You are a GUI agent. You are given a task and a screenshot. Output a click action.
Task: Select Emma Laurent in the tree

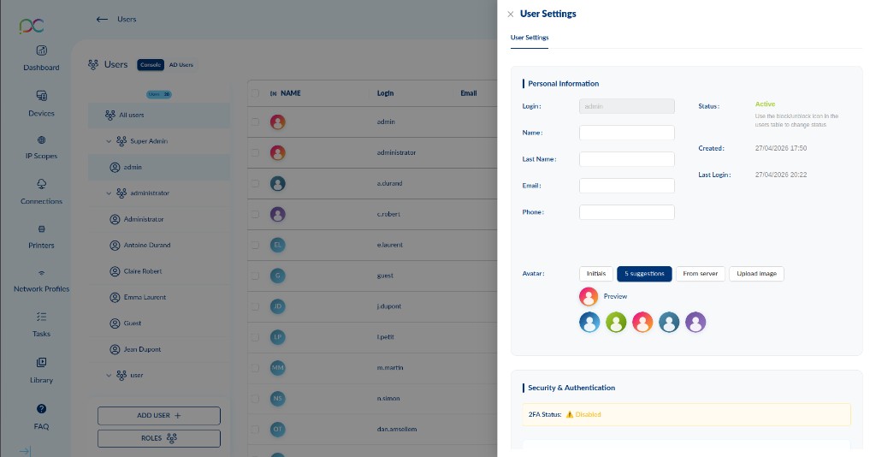click(158, 297)
